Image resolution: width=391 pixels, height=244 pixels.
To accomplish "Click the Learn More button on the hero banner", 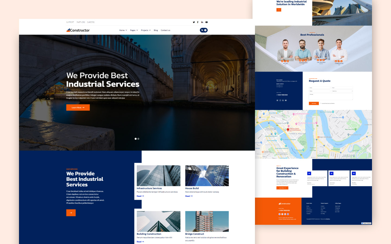I will coord(78,107).
